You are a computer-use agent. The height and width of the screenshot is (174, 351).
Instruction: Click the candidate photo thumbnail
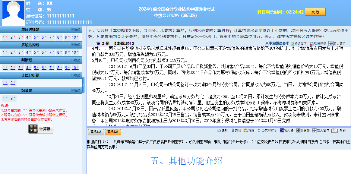click(13, 13)
